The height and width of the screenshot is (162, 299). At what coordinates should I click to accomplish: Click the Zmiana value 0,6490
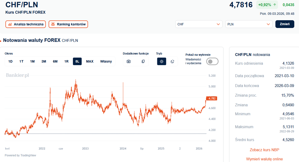[288, 105]
